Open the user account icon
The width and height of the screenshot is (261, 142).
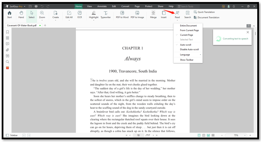pyautogui.click(x=228, y=6)
